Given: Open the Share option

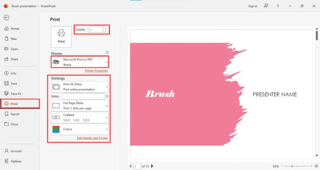Looking at the screenshot, I should pos(12,59).
